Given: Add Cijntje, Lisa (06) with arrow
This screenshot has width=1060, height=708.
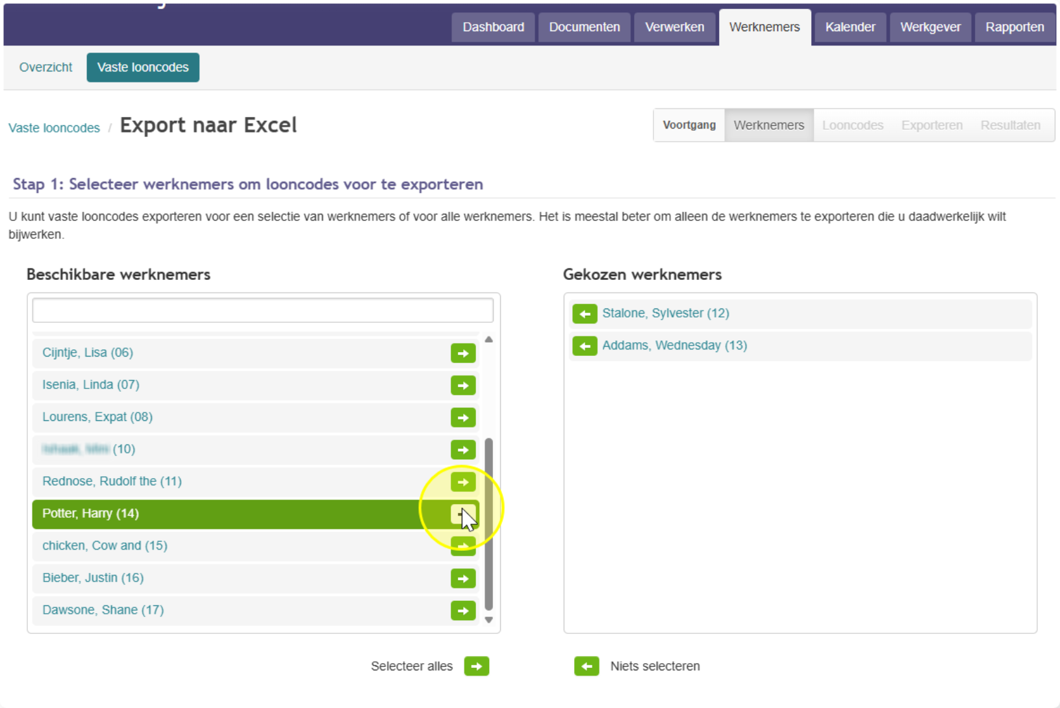Looking at the screenshot, I should [463, 353].
